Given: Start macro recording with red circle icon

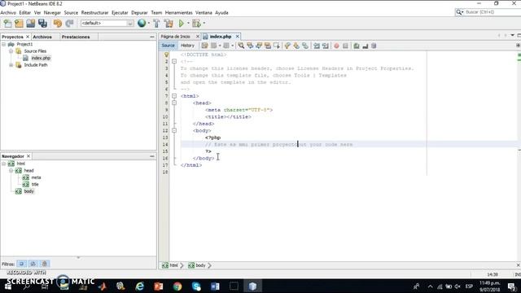Looking at the screenshot, I should tap(336, 46).
